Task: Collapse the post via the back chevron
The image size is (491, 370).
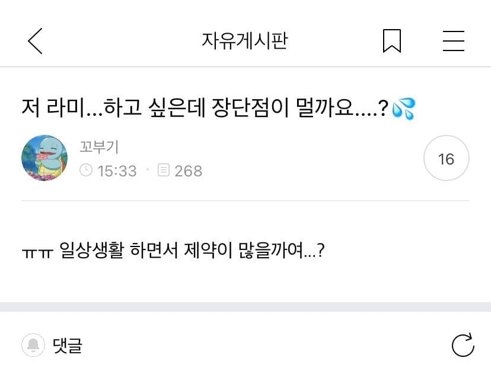Action: [x=34, y=39]
